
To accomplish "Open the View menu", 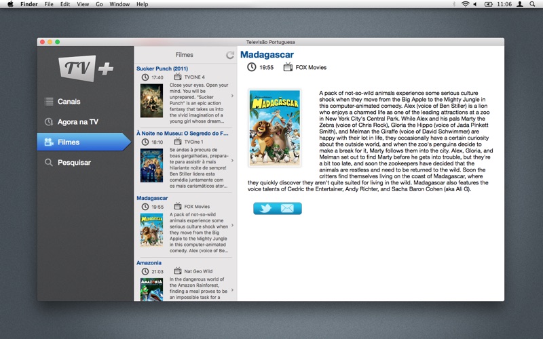I will coord(83,4).
